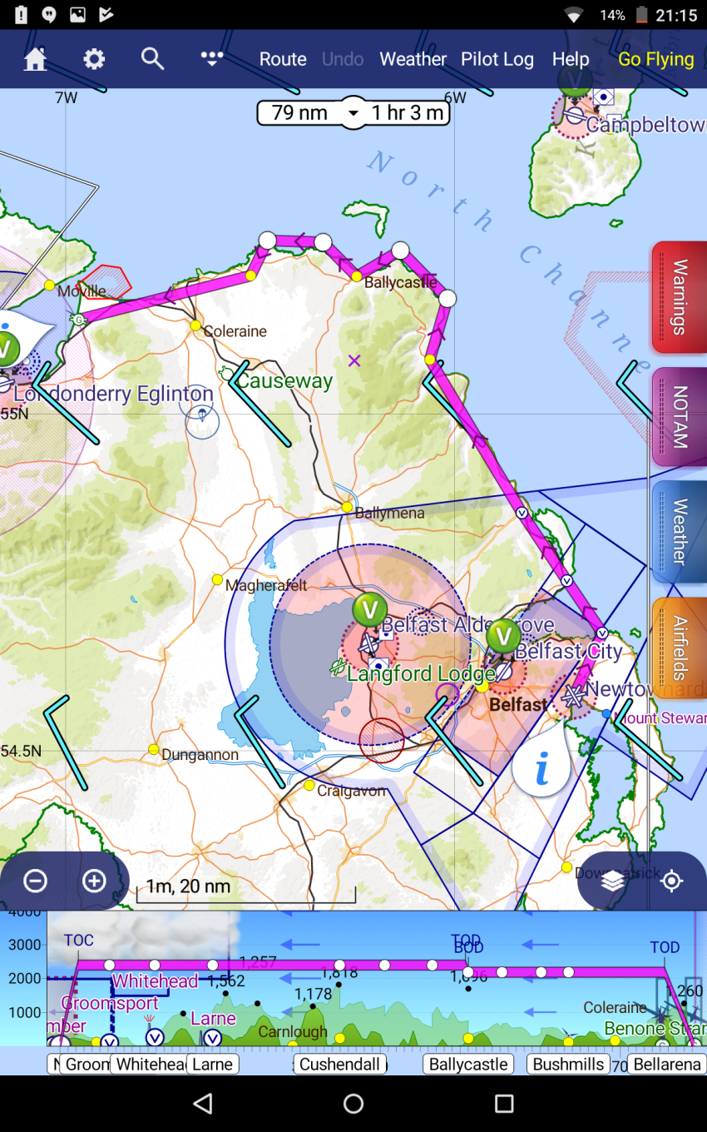Select the red restricted circle near Craigavon
The height and width of the screenshot is (1132, 707).
tap(382, 740)
